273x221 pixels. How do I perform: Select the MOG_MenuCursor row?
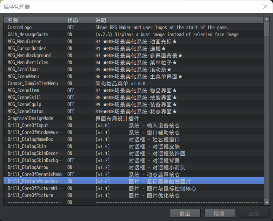click(x=134, y=41)
